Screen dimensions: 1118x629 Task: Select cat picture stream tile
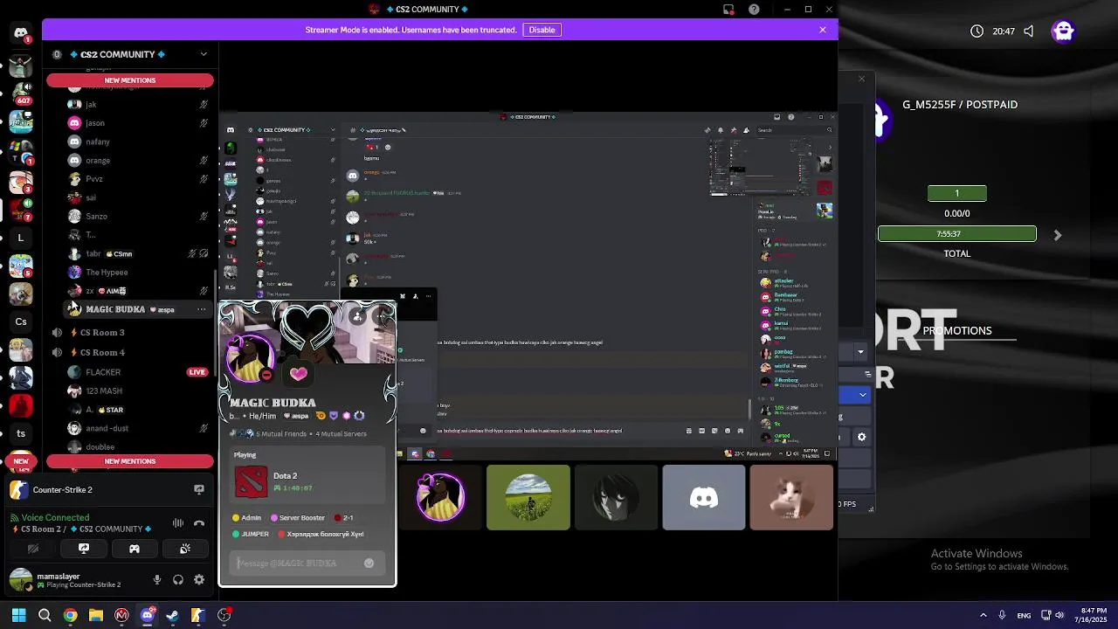791,497
